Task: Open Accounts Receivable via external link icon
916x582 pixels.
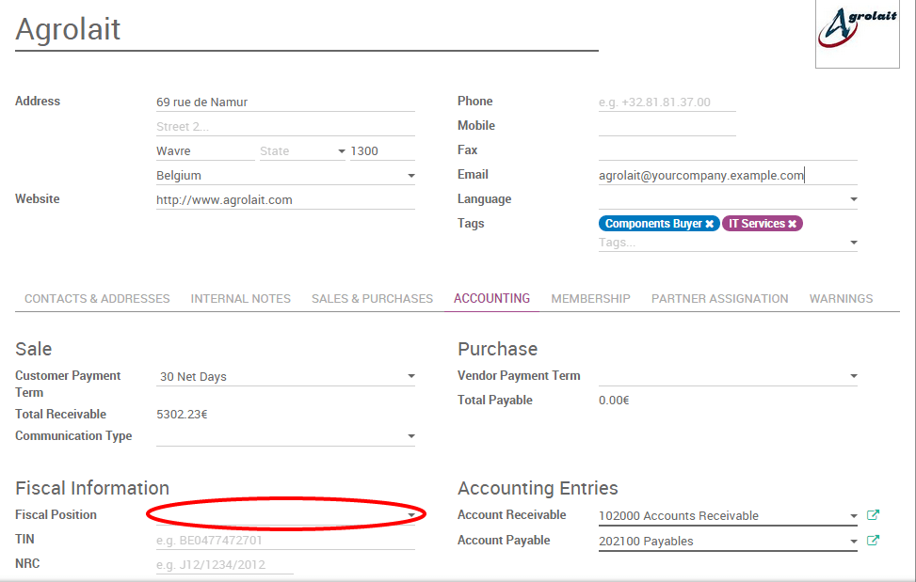Action: point(872,515)
